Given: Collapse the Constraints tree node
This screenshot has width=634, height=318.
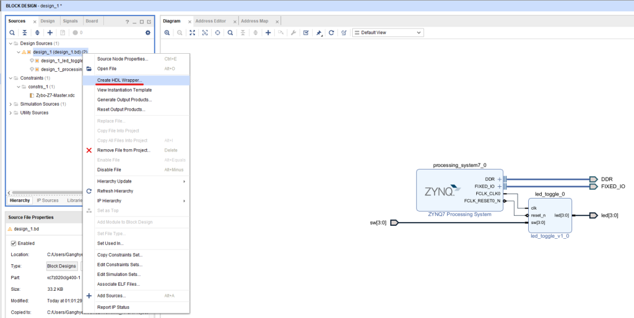Looking at the screenshot, I should point(11,78).
